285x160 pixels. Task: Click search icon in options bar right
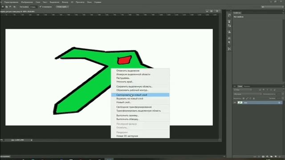click(x=263, y=7)
